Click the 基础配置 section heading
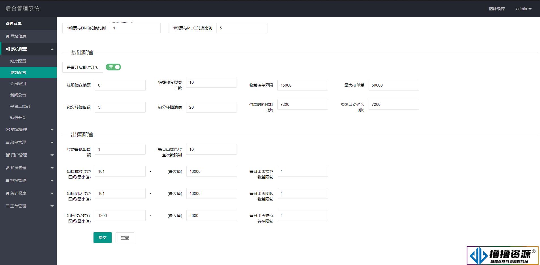Screen dimensions: 540x265 click(x=82, y=53)
